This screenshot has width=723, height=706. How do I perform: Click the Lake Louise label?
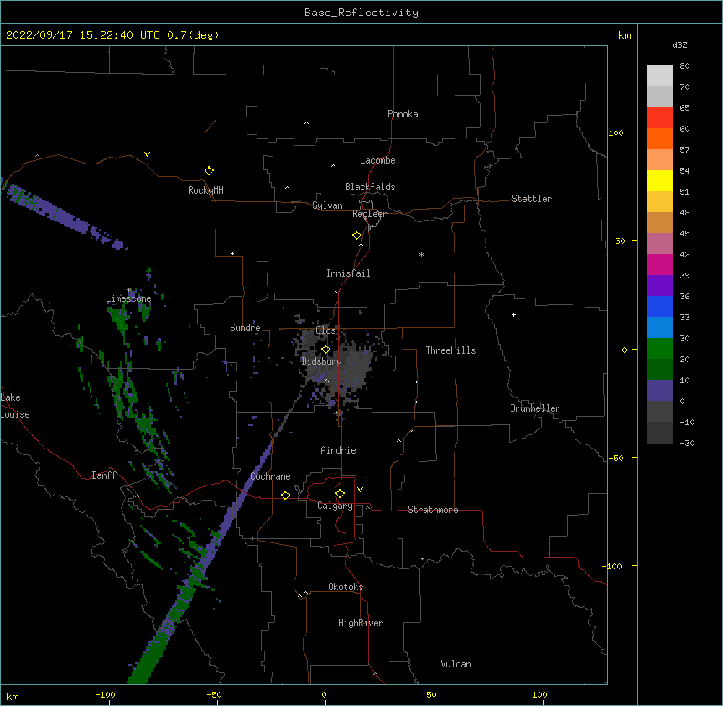(x=15, y=406)
